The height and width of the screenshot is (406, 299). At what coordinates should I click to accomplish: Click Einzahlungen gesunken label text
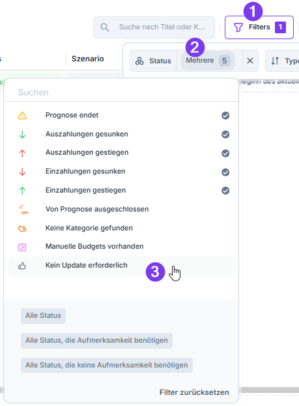(85, 171)
